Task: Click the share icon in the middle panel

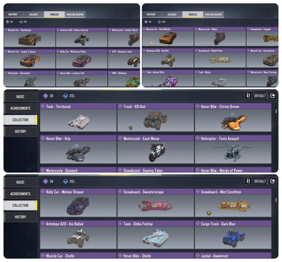Action: 272,96
